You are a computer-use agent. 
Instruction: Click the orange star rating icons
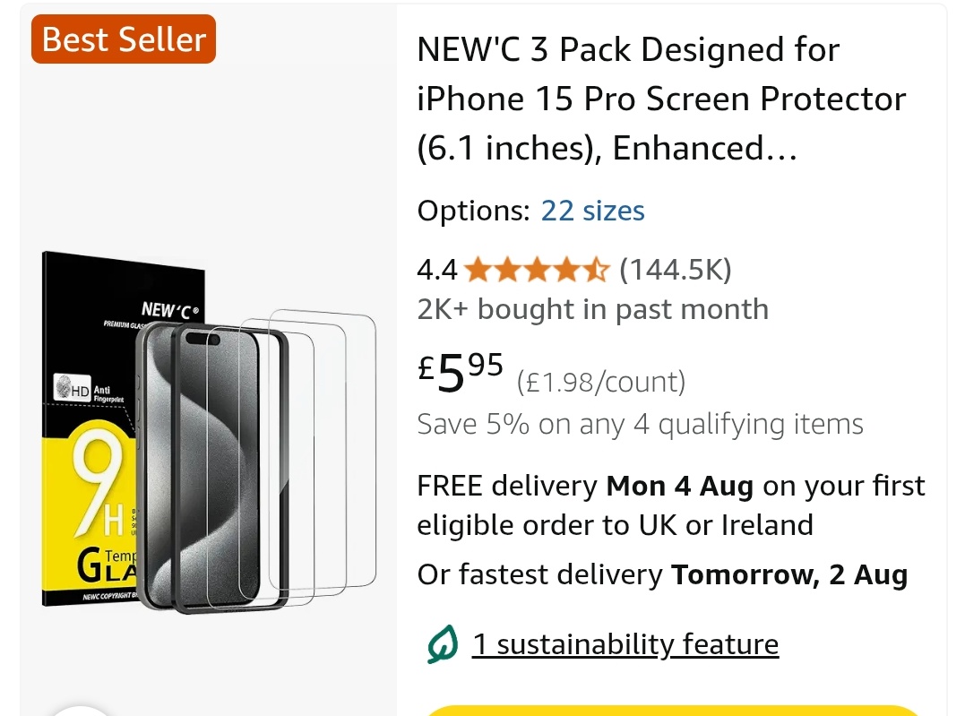pos(537,271)
